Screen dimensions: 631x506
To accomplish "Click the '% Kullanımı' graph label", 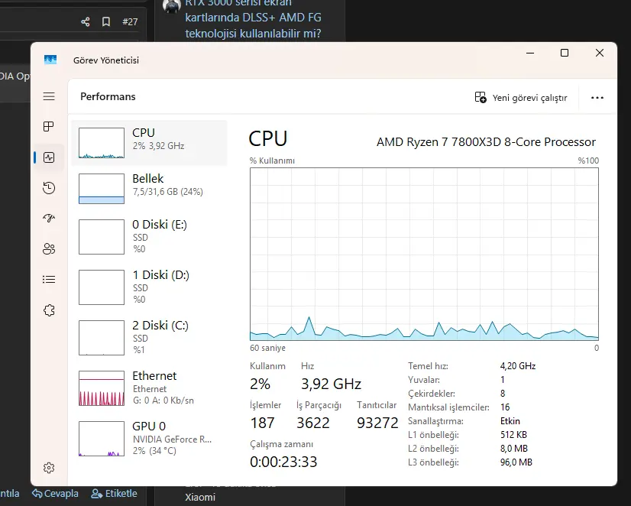I will [x=272, y=161].
